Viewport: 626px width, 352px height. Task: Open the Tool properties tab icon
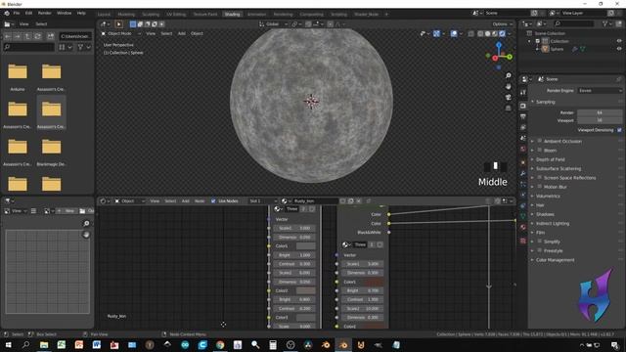[x=523, y=92]
